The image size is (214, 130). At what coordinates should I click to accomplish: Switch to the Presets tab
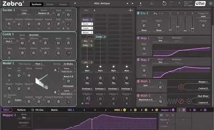click(63, 4)
